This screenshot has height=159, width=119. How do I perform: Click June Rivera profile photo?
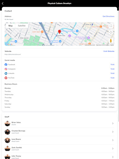(7, 140)
